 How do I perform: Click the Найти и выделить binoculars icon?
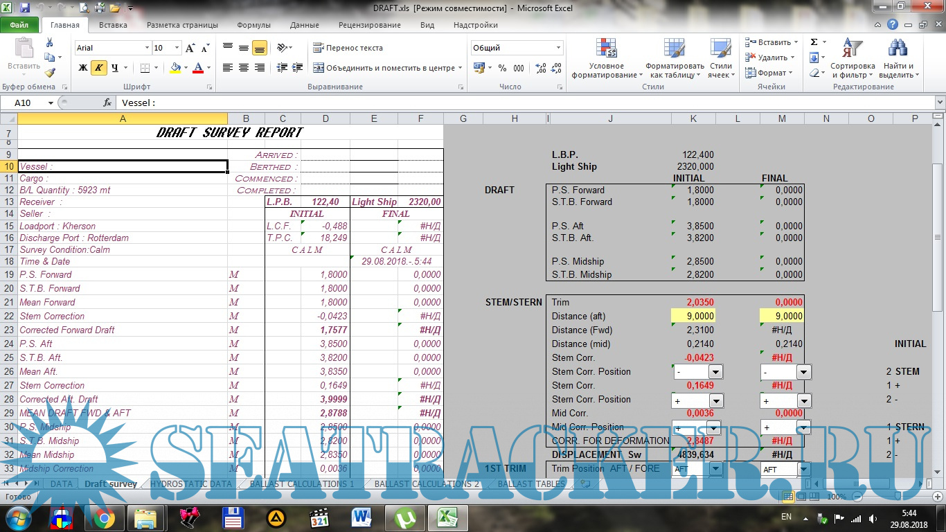897,59
